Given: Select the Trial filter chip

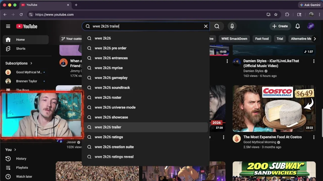Looking at the screenshot, I should 280,39.
